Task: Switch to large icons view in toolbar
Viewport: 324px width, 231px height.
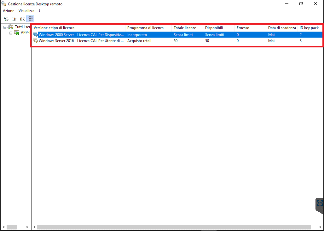Action: point(6,19)
